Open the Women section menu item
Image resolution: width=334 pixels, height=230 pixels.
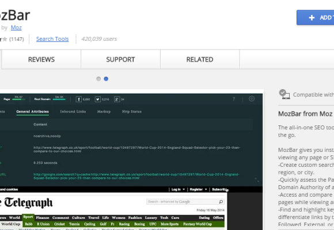click(x=119, y=218)
